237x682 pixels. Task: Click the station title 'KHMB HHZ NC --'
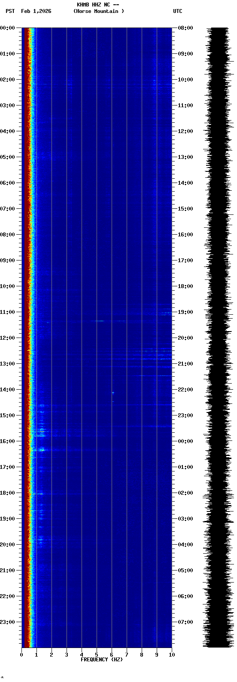point(98,5)
